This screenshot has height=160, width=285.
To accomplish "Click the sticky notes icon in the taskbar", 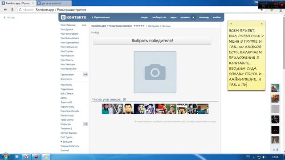I will pos(45,157).
